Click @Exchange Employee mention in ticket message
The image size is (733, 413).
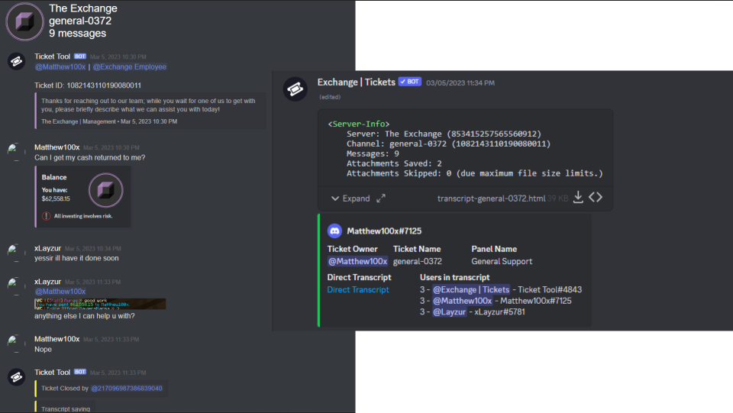[130, 67]
